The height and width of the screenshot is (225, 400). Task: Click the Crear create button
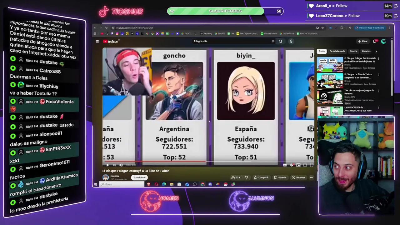(363, 41)
